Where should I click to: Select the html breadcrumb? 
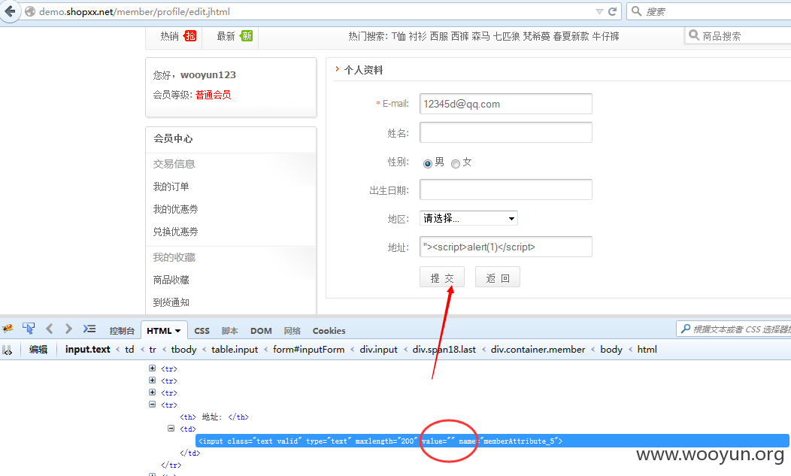[x=647, y=350]
